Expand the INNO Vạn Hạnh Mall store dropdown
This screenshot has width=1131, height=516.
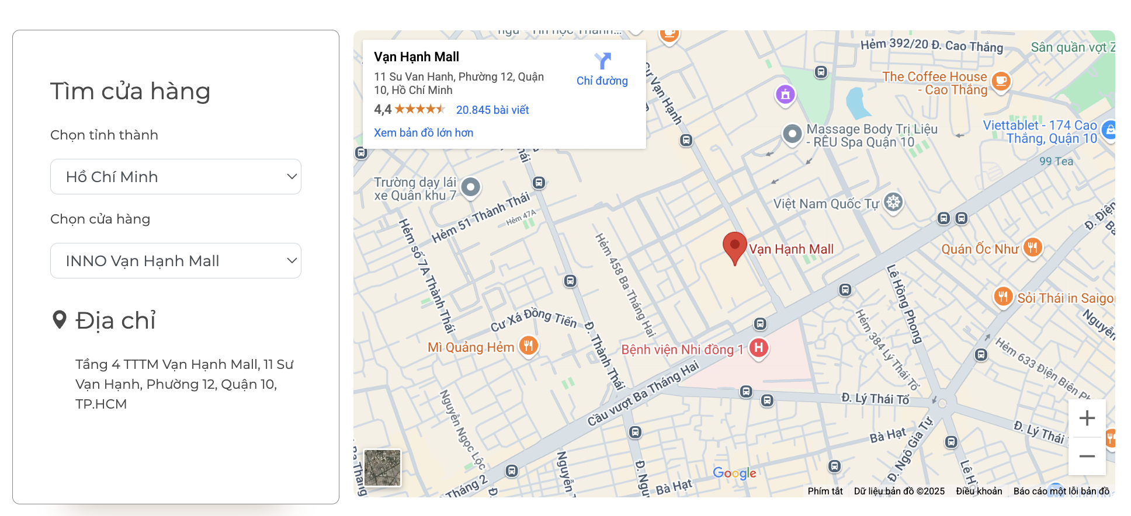176,260
